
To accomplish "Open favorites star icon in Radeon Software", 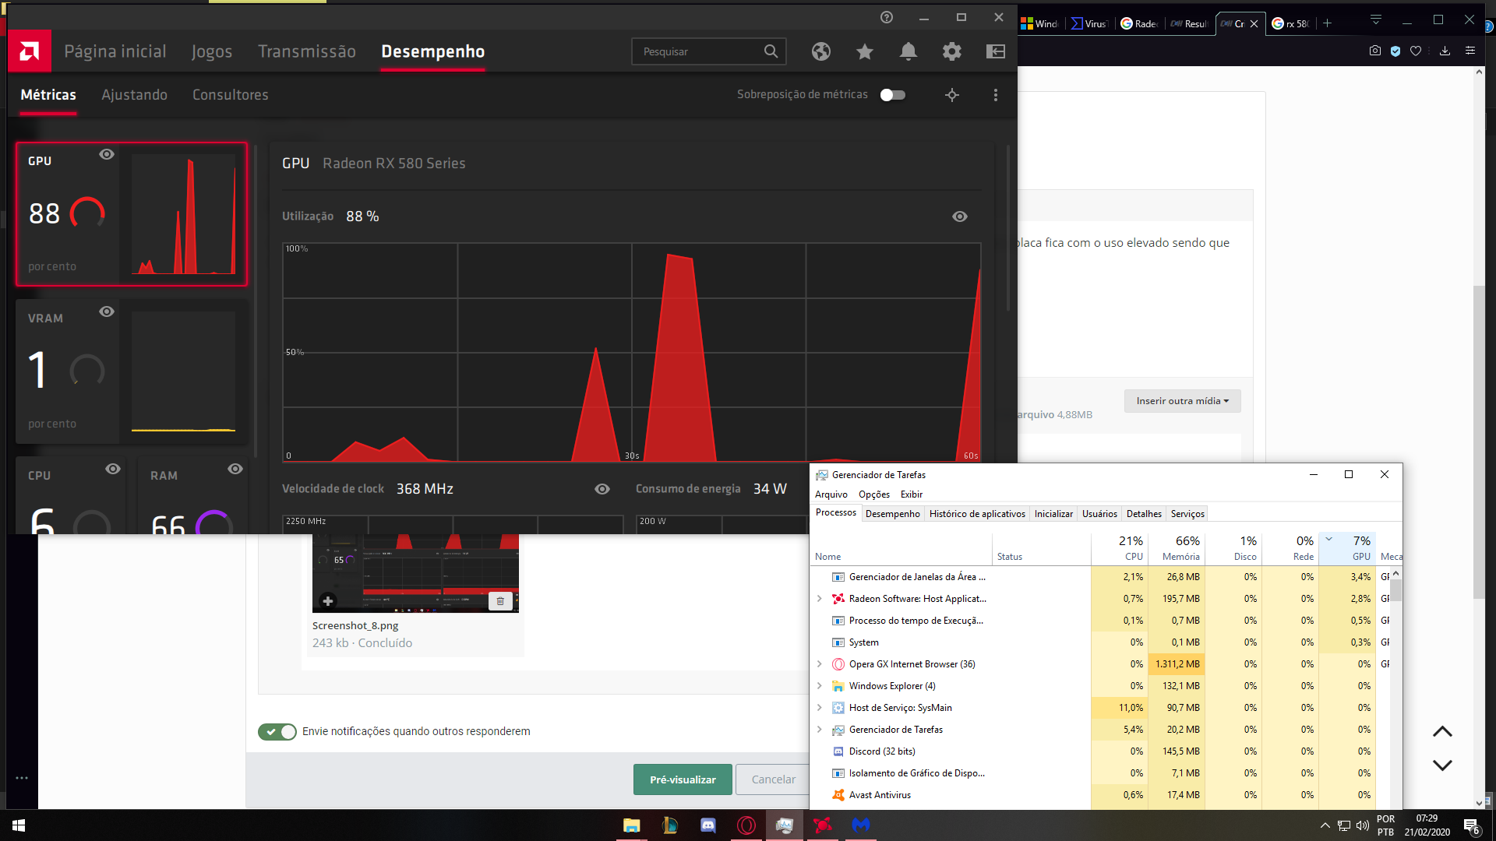I will point(864,51).
